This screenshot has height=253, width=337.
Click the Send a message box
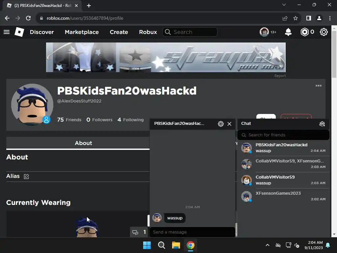coord(192,232)
